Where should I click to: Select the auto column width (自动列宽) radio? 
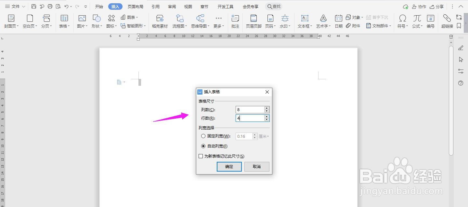203,146
